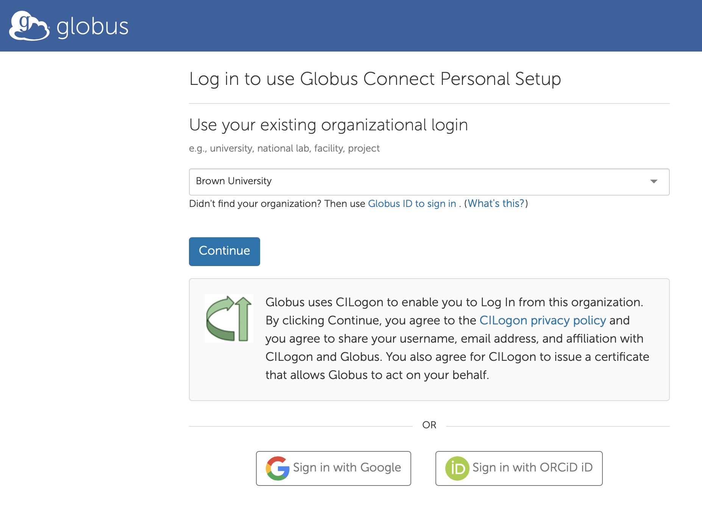
Task: Click the blue Continue button
Action: click(x=225, y=251)
